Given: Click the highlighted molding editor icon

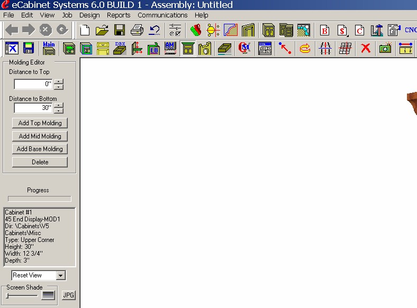Looking at the screenshot, I should pyautogui.click(x=188, y=49).
